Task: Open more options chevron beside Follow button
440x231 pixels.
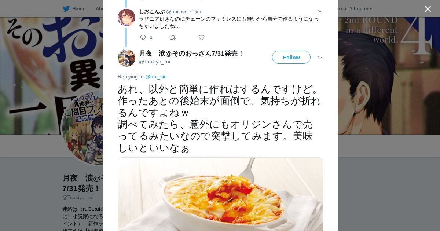Action: tap(320, 58)
